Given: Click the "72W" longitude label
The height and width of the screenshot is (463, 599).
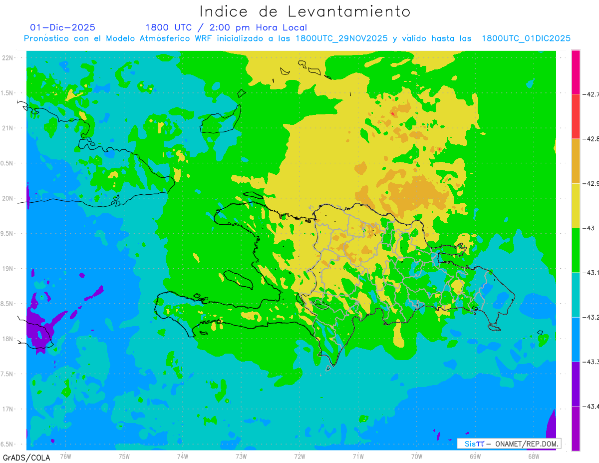Looking at the screenshot, I should 299,456.
